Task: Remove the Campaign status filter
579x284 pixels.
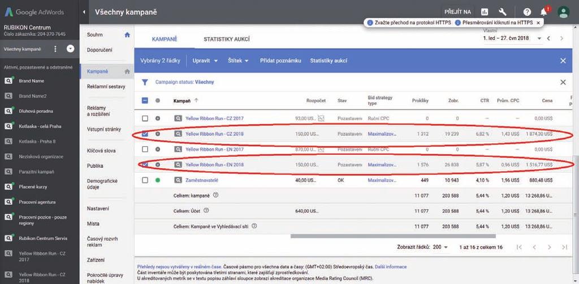Action: [563, 82]
